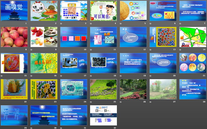
Task: Select slide 30 with the moon and temple
Action: point(44,115)
